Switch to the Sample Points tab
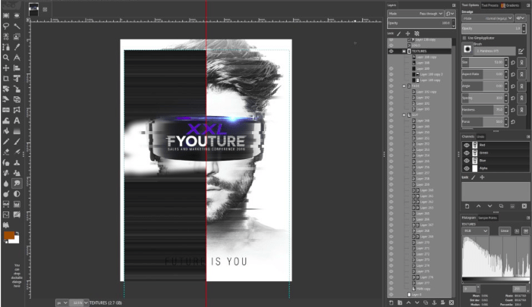 pyautogui.click(x=487, y=218)
